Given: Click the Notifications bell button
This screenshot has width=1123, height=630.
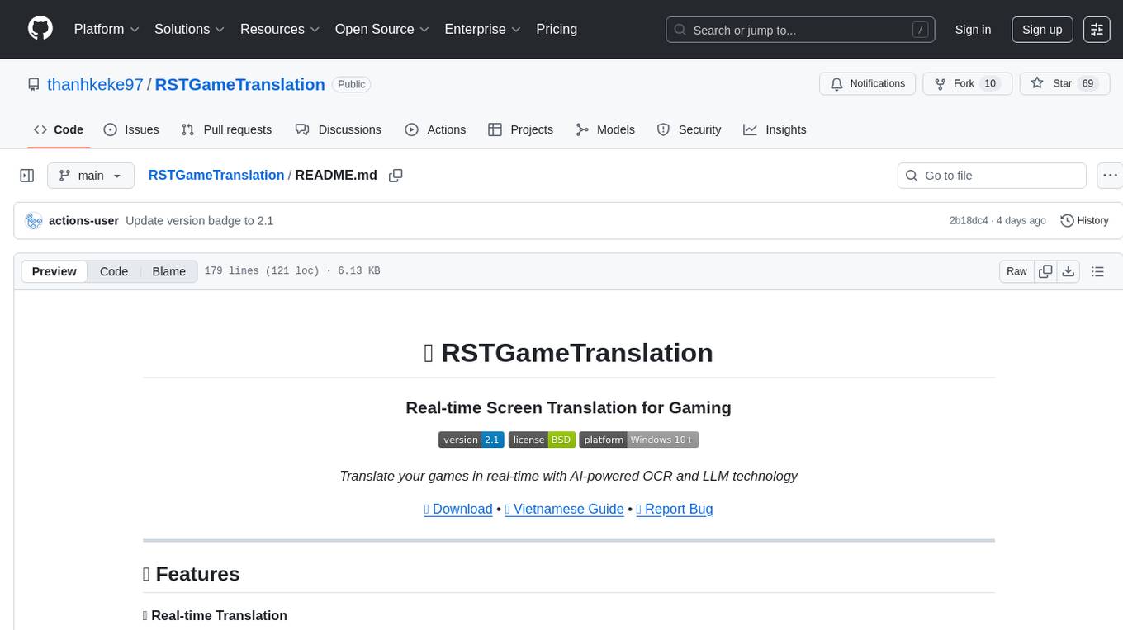Looking at the screenshot, I should pos(868,84).
